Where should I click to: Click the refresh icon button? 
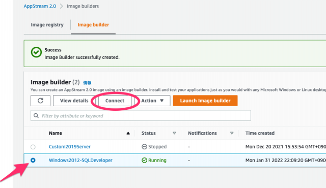click(40, 101)
